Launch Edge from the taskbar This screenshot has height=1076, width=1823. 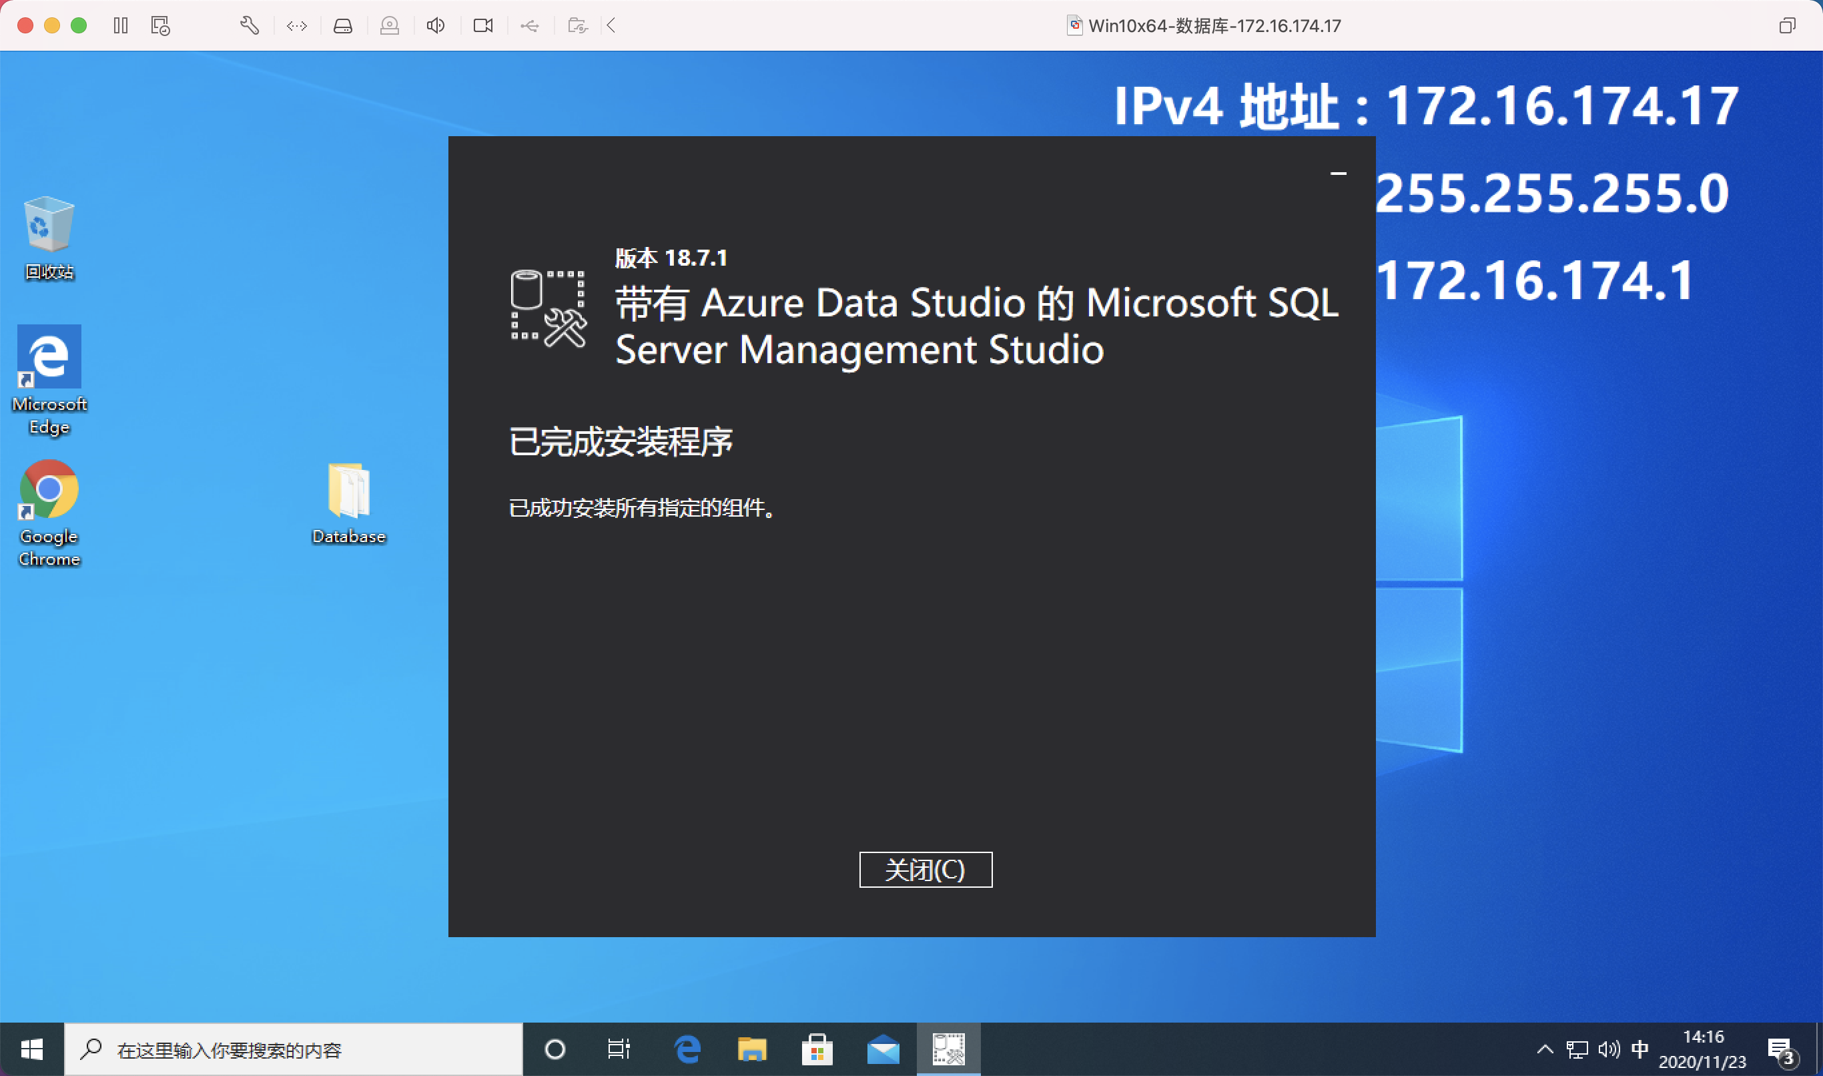[x=687, y=1049]
